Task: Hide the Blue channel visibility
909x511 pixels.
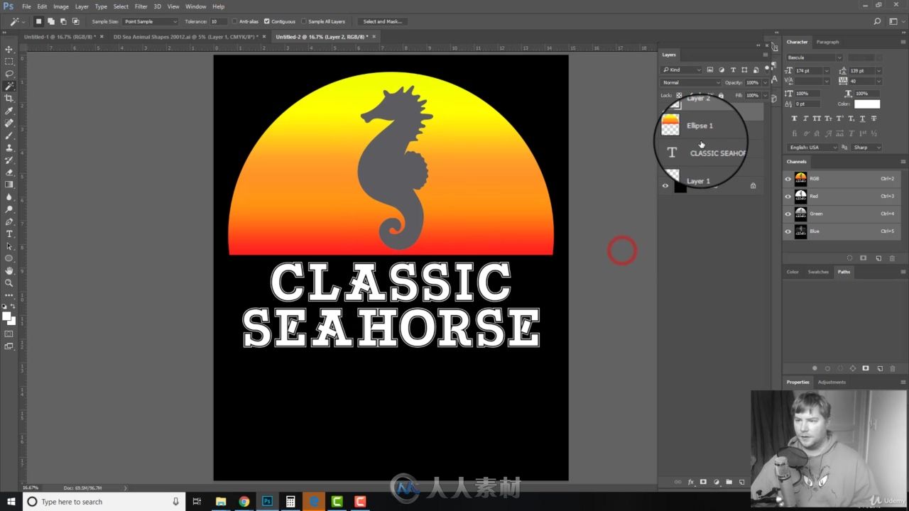Action: [788, 231]
